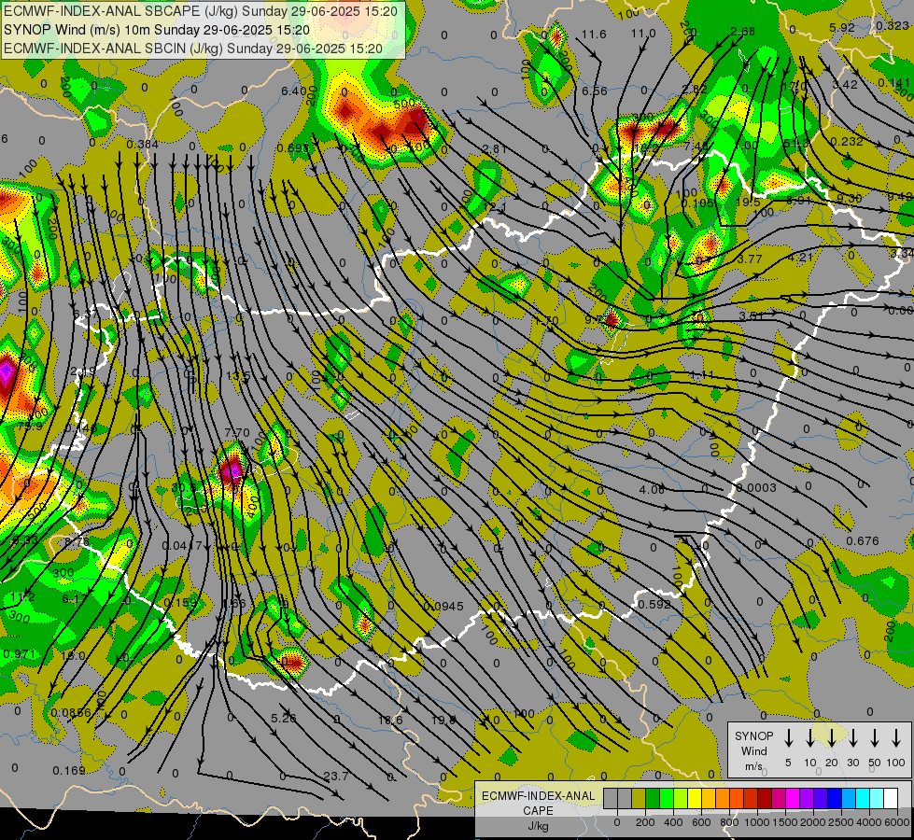914x840 pixels.
Task: Pick the bright cyan swatch in CAPE legend
Action: [x=862, y=799]
